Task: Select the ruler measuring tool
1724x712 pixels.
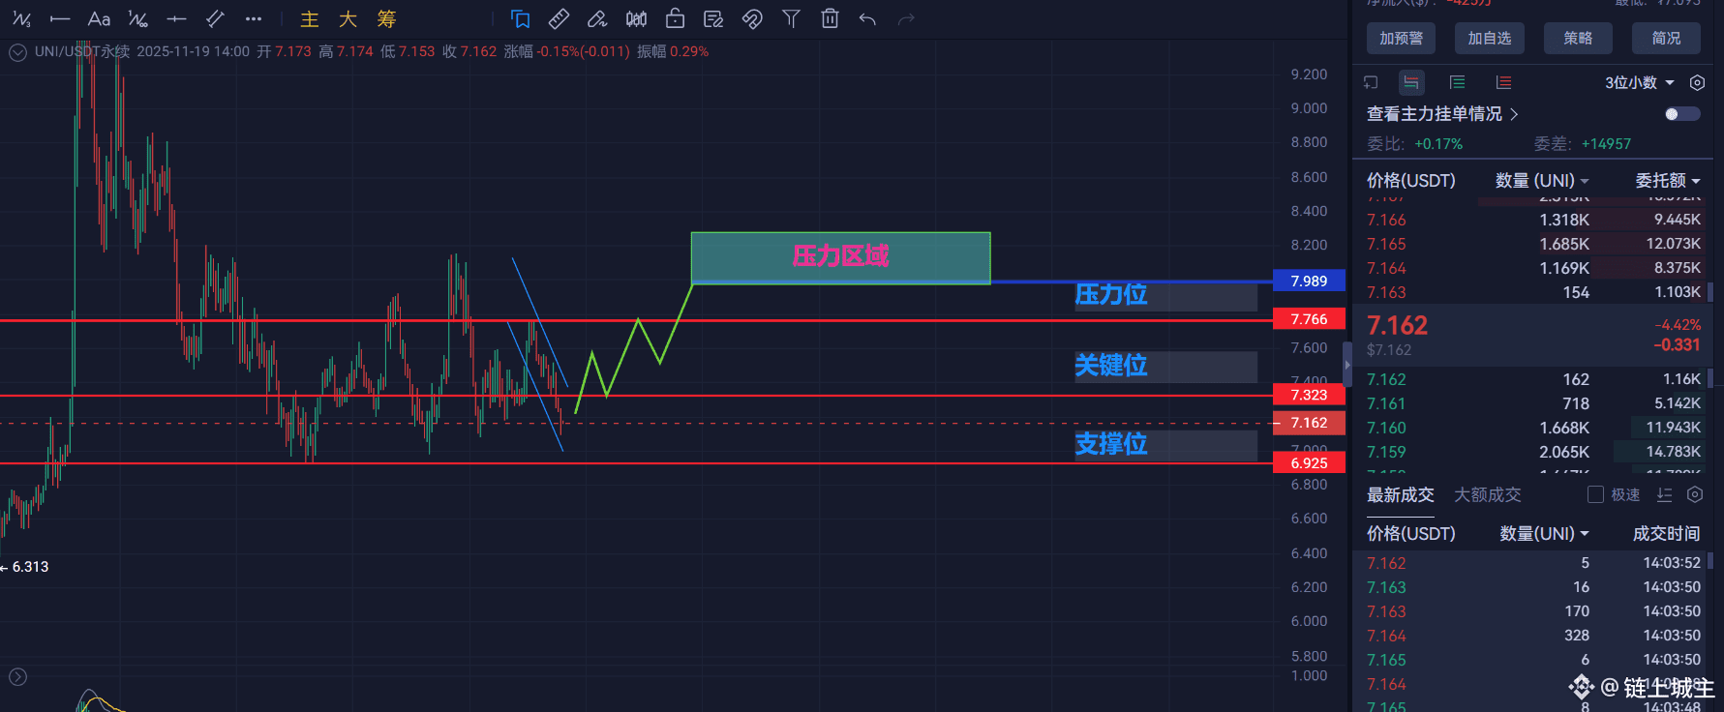Action: pos(559,19)
